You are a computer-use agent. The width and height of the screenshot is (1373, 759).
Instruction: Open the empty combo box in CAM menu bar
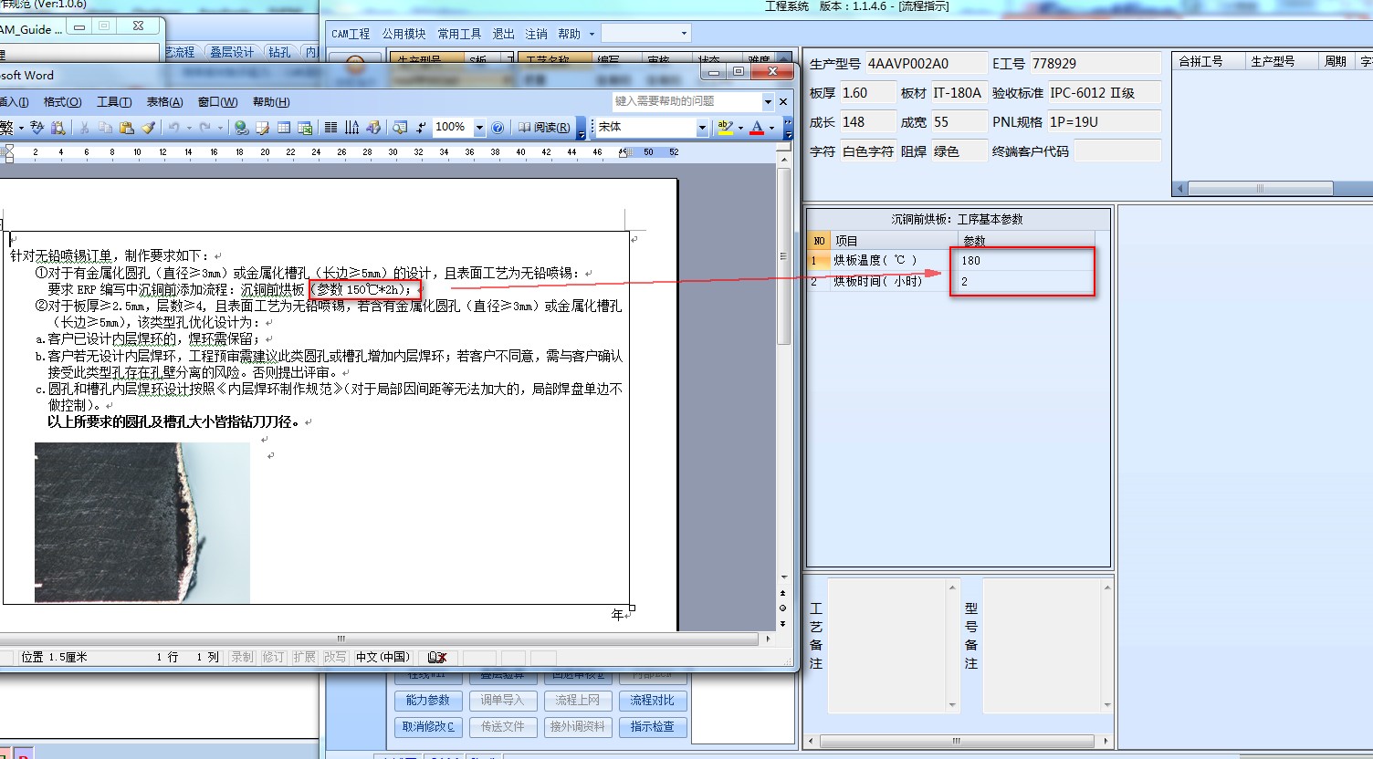click(x=646, y=34)
